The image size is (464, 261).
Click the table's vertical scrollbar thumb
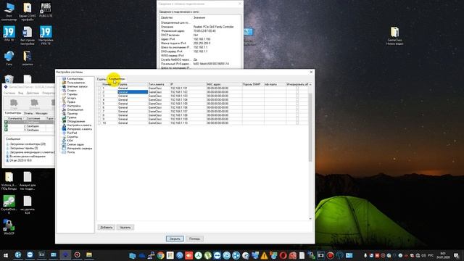[310, 127]
